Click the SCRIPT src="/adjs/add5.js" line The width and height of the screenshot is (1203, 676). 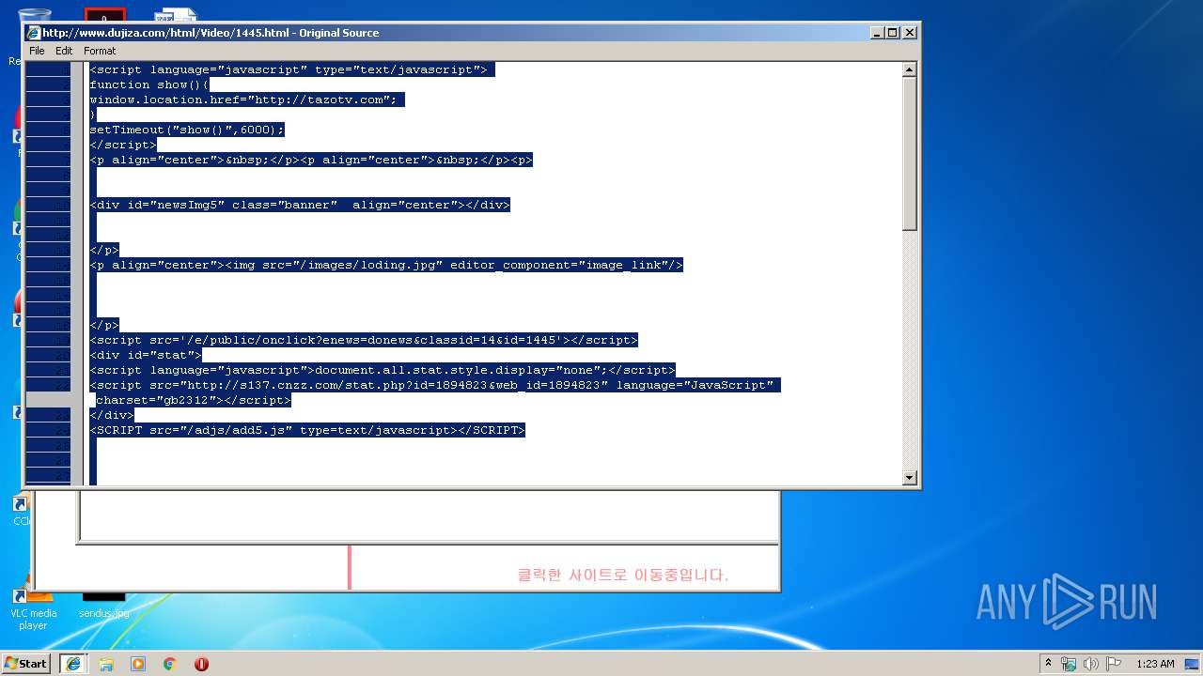tap(307, 430)
